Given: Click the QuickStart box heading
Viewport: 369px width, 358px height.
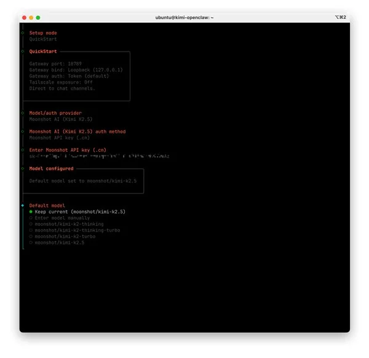Looking at the screenshot, I should click(43, 52).
